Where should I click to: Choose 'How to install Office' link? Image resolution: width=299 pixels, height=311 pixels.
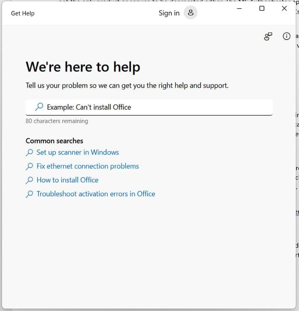point(67,180)
